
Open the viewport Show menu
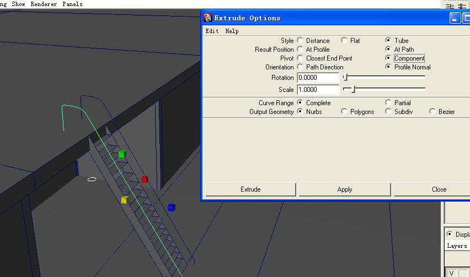(18, 4)
